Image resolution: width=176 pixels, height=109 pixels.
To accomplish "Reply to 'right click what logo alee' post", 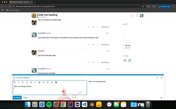I will click(x=105, y=62).
